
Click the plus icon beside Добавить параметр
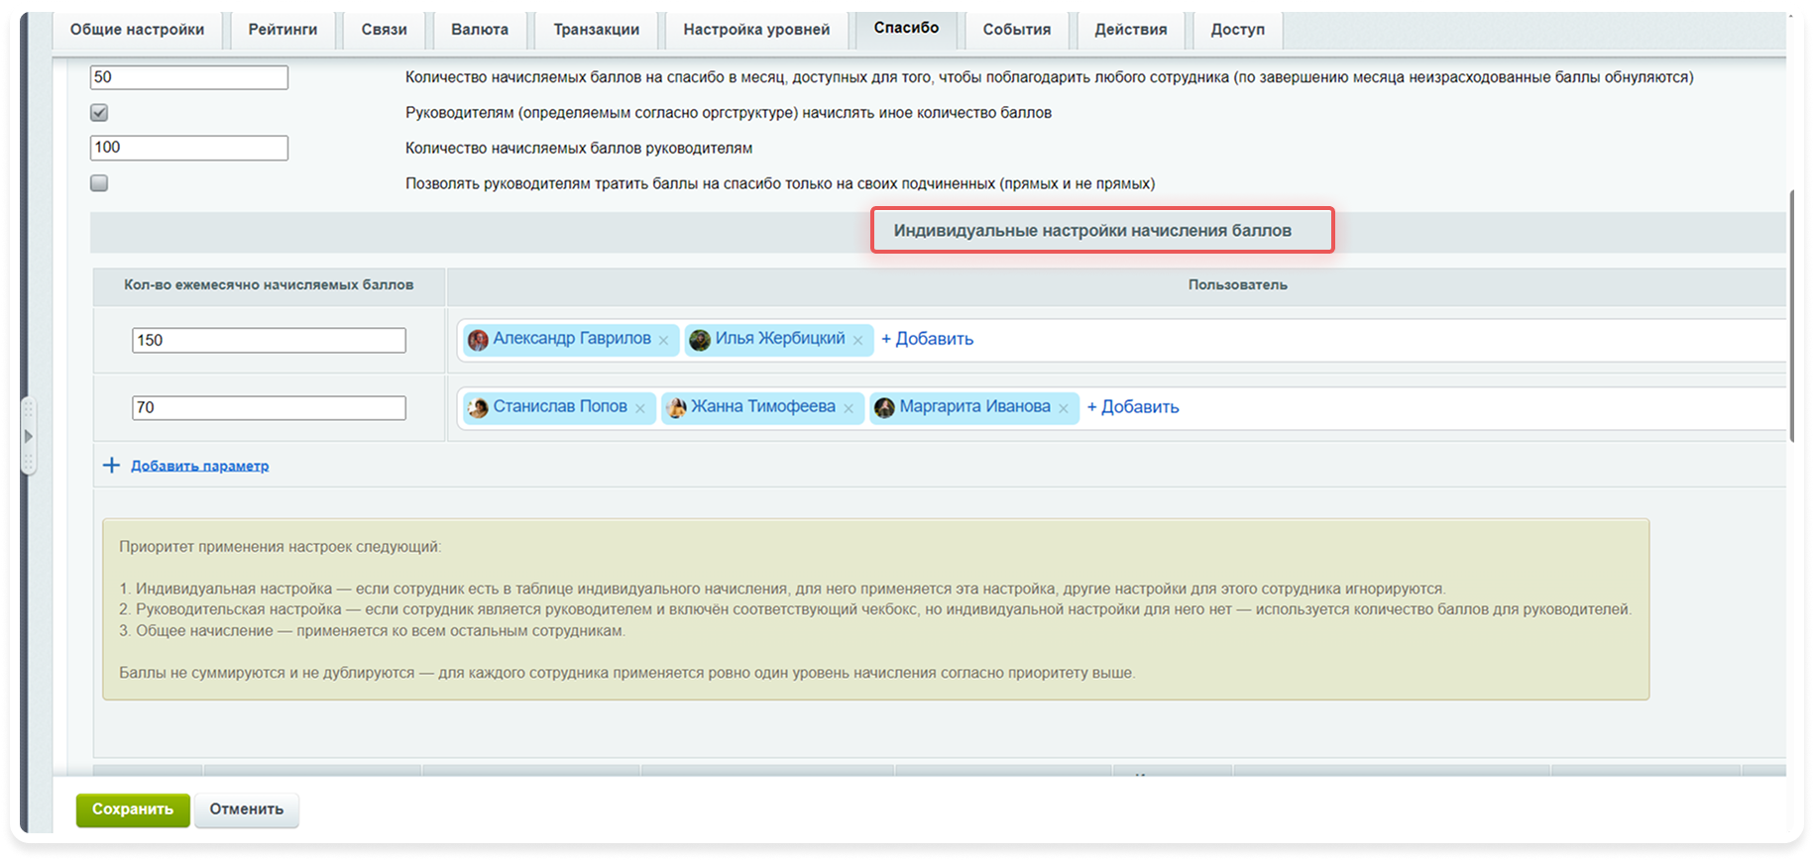(111, 465)
